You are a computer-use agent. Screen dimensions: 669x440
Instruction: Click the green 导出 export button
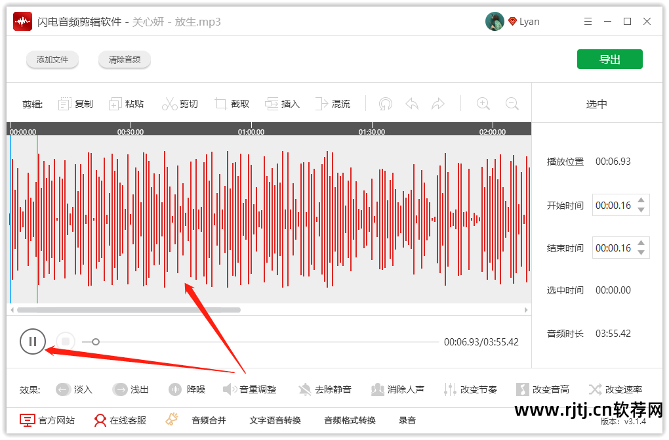609,58
